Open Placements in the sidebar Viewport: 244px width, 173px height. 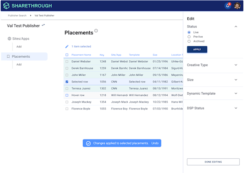click(24, 56)
